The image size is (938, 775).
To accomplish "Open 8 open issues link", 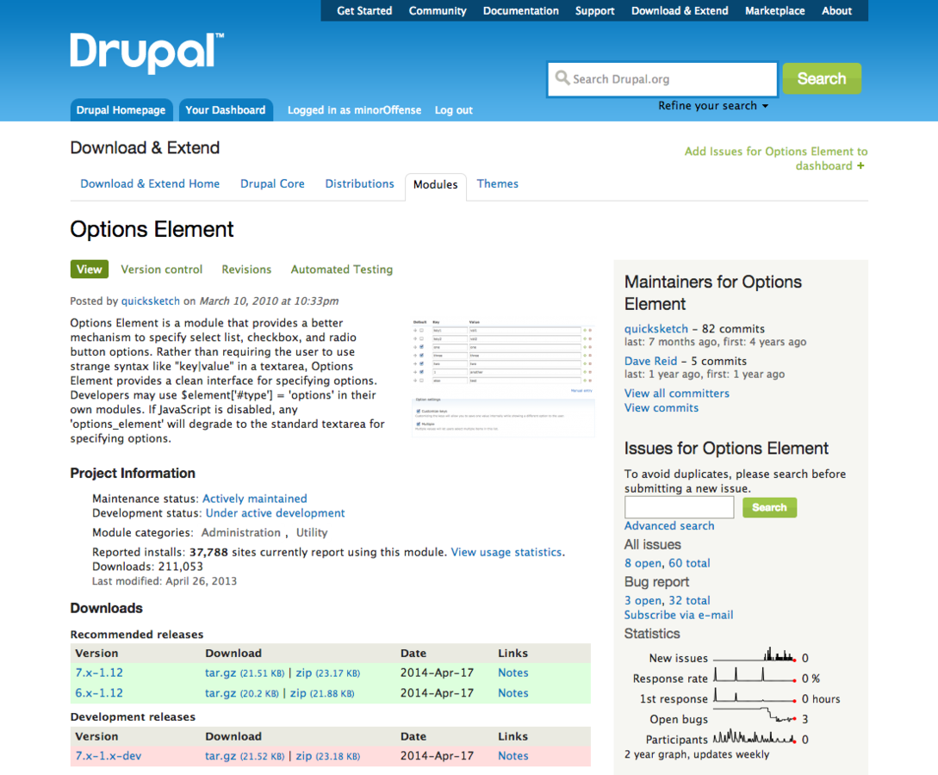I will (643, 563).
